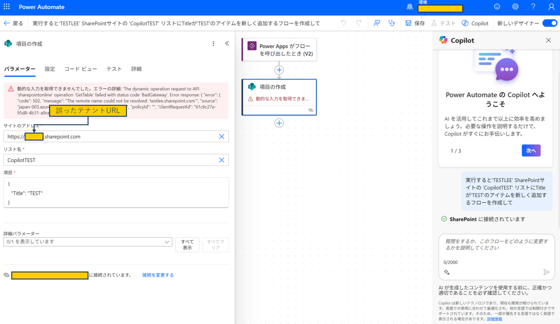The height and width of the screenshot is (324, 560).
Task: Click the サイトのアドレス input field
Action: point(116,137)
